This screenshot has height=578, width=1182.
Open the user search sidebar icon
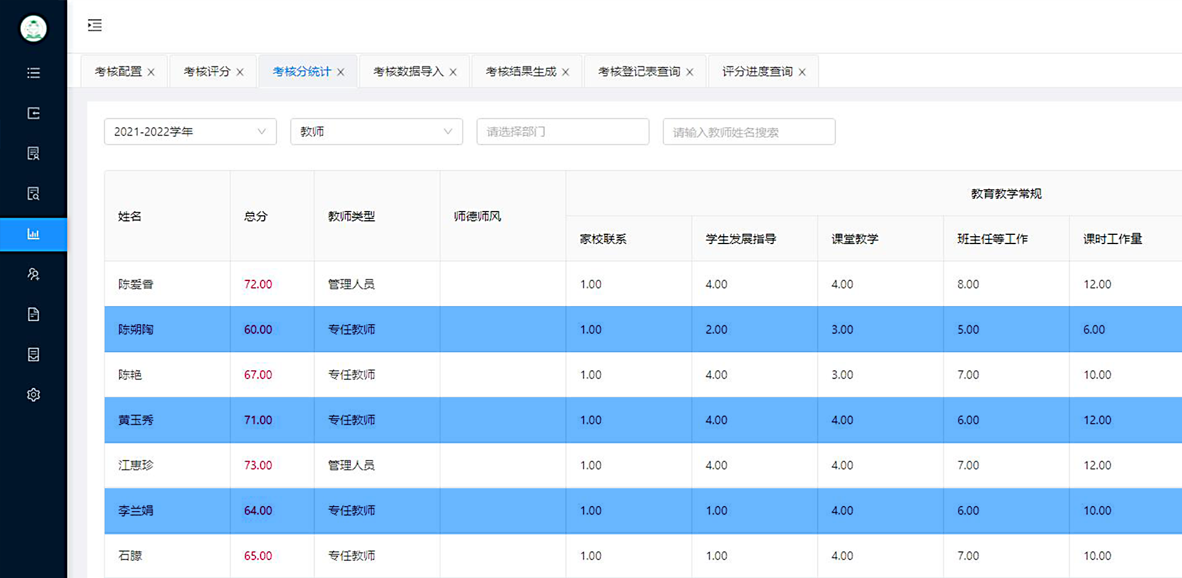(33, 274)
